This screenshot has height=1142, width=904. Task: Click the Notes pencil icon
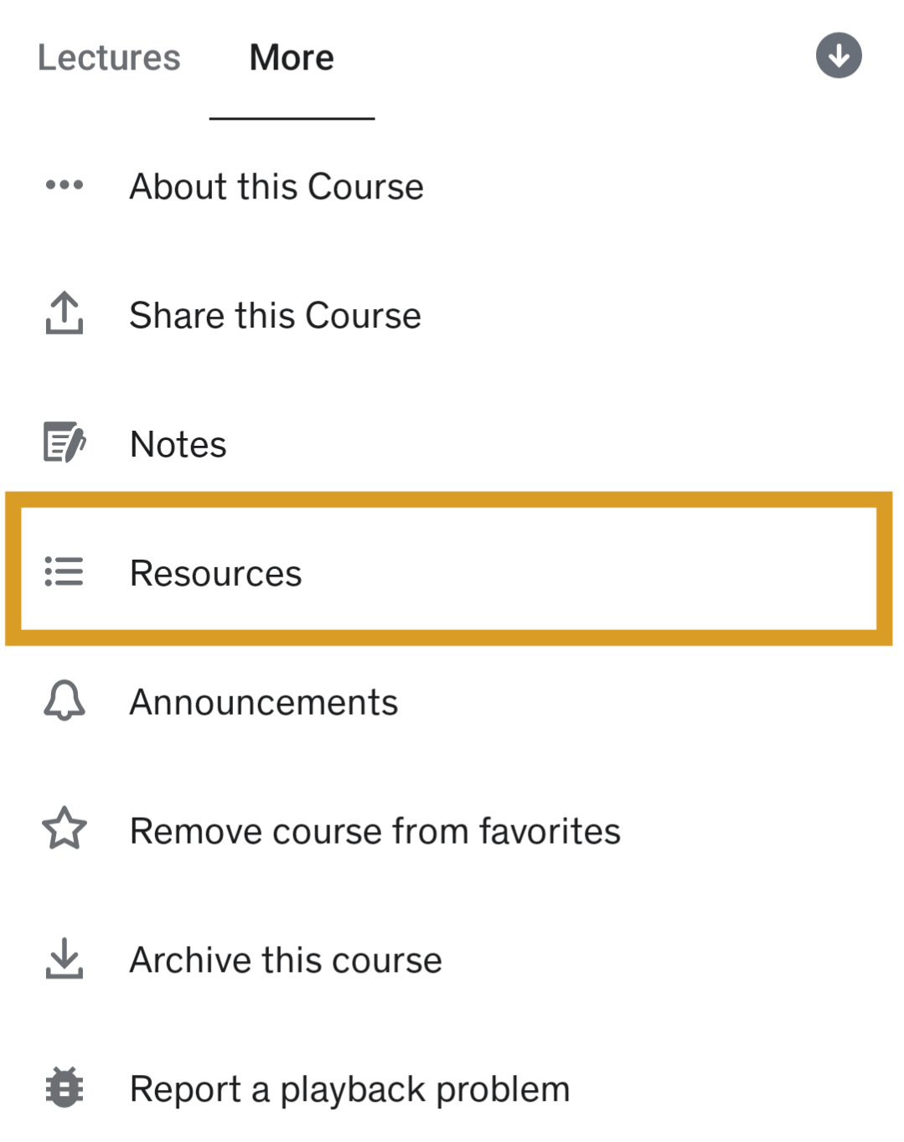coord(65,442)
